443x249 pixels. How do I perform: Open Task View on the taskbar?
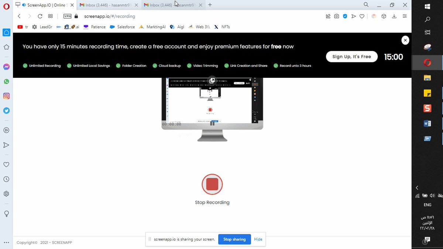click(x=427, y=32)
